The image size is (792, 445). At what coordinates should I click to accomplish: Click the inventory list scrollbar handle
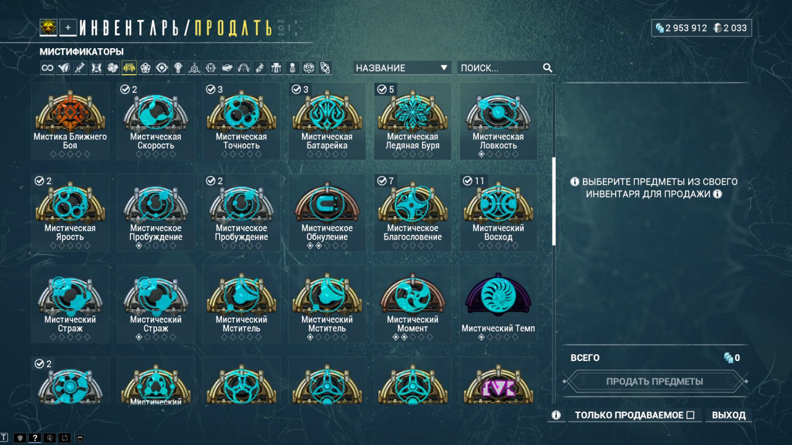coord(554,201)
